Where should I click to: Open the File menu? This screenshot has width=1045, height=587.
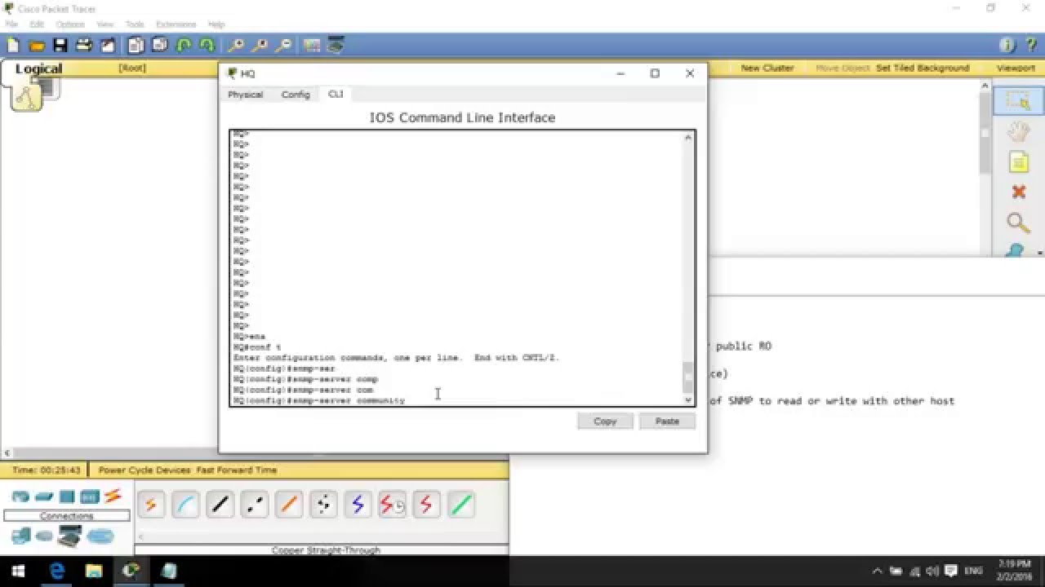[x=11, y=24]
